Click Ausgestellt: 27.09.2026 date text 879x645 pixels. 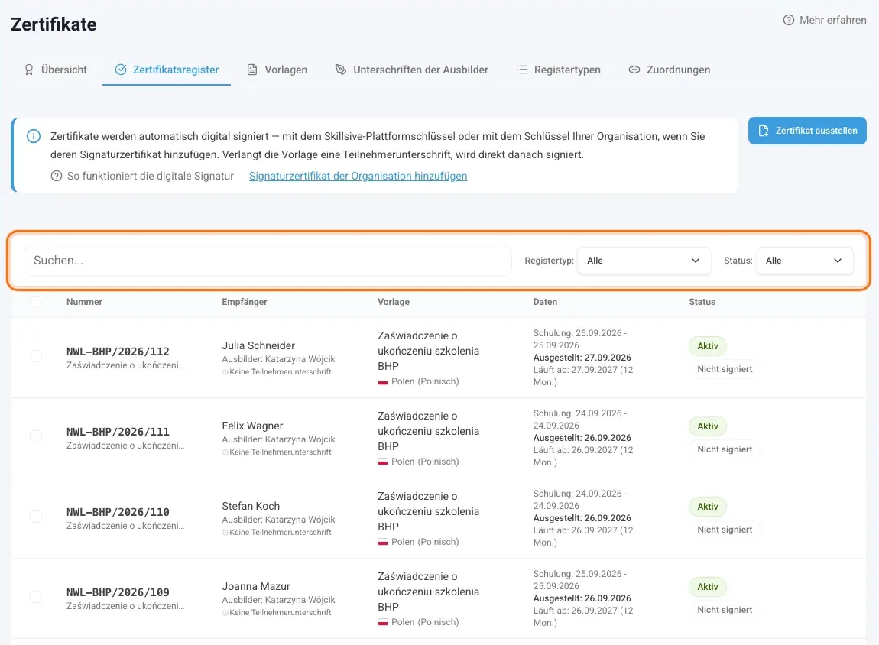[582, 358]
